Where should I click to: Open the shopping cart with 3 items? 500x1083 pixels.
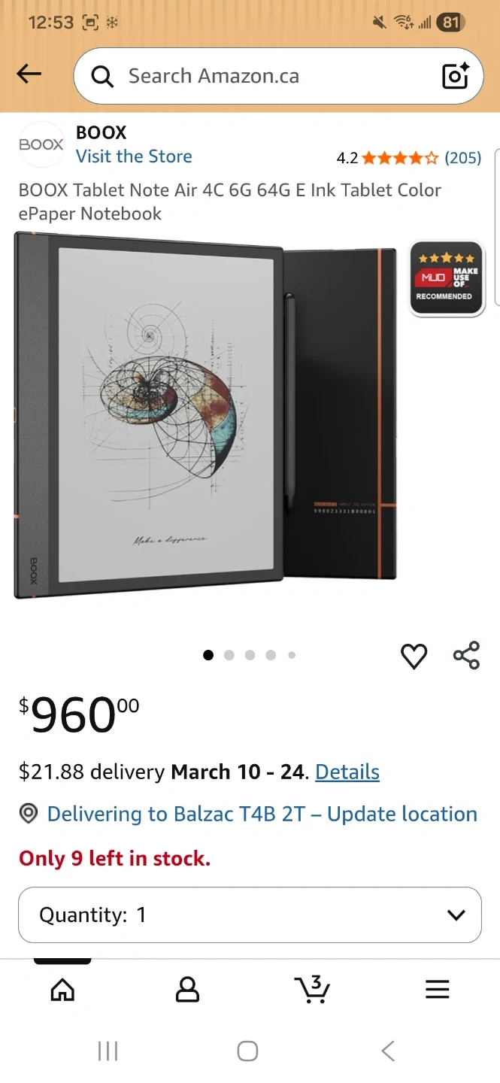tap(312, 989)
